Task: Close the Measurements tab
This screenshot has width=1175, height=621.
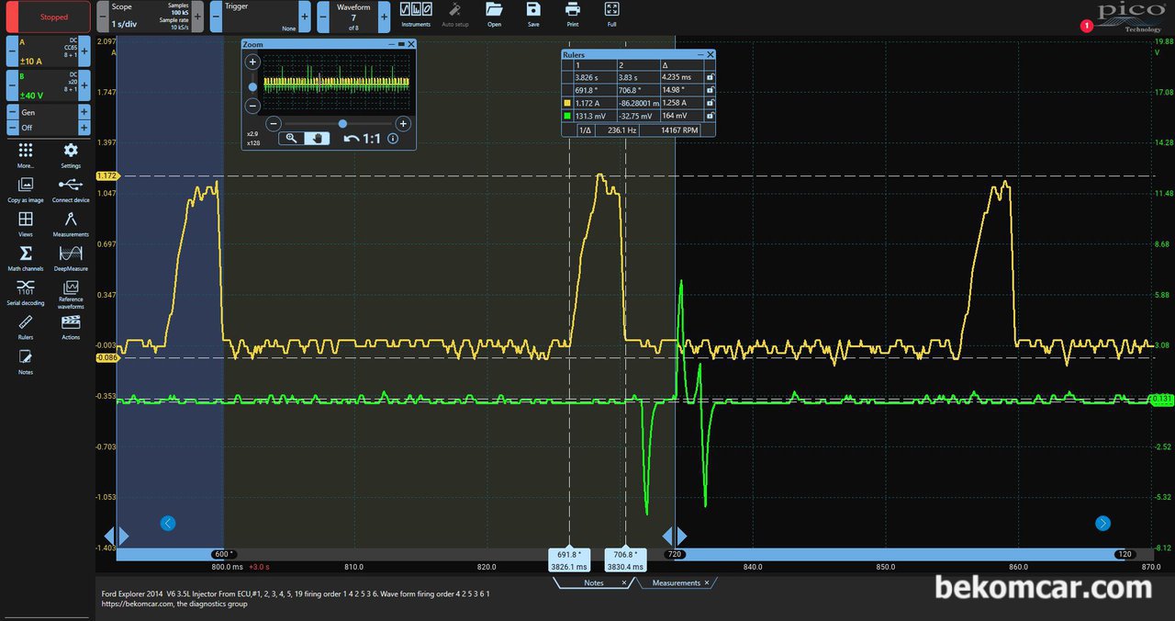Action: click(708, 583)
